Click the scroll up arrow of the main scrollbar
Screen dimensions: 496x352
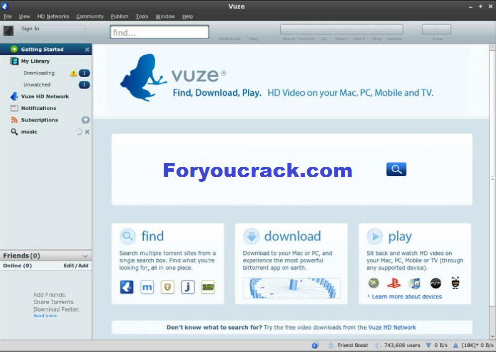tap(492, 47)
